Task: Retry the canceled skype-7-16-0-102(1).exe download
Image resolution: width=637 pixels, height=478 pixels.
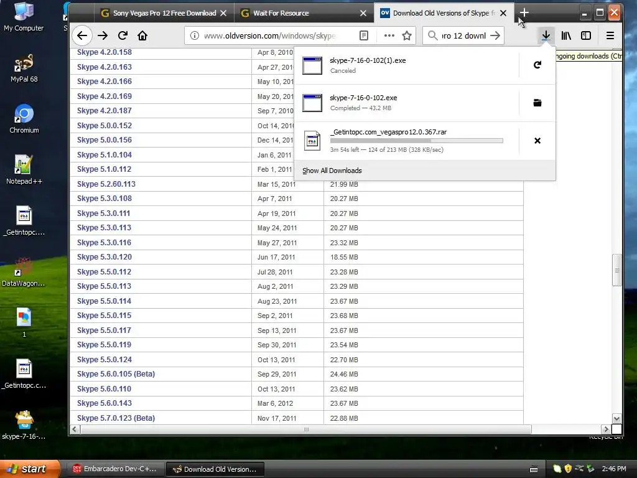Action: point(537,65)
